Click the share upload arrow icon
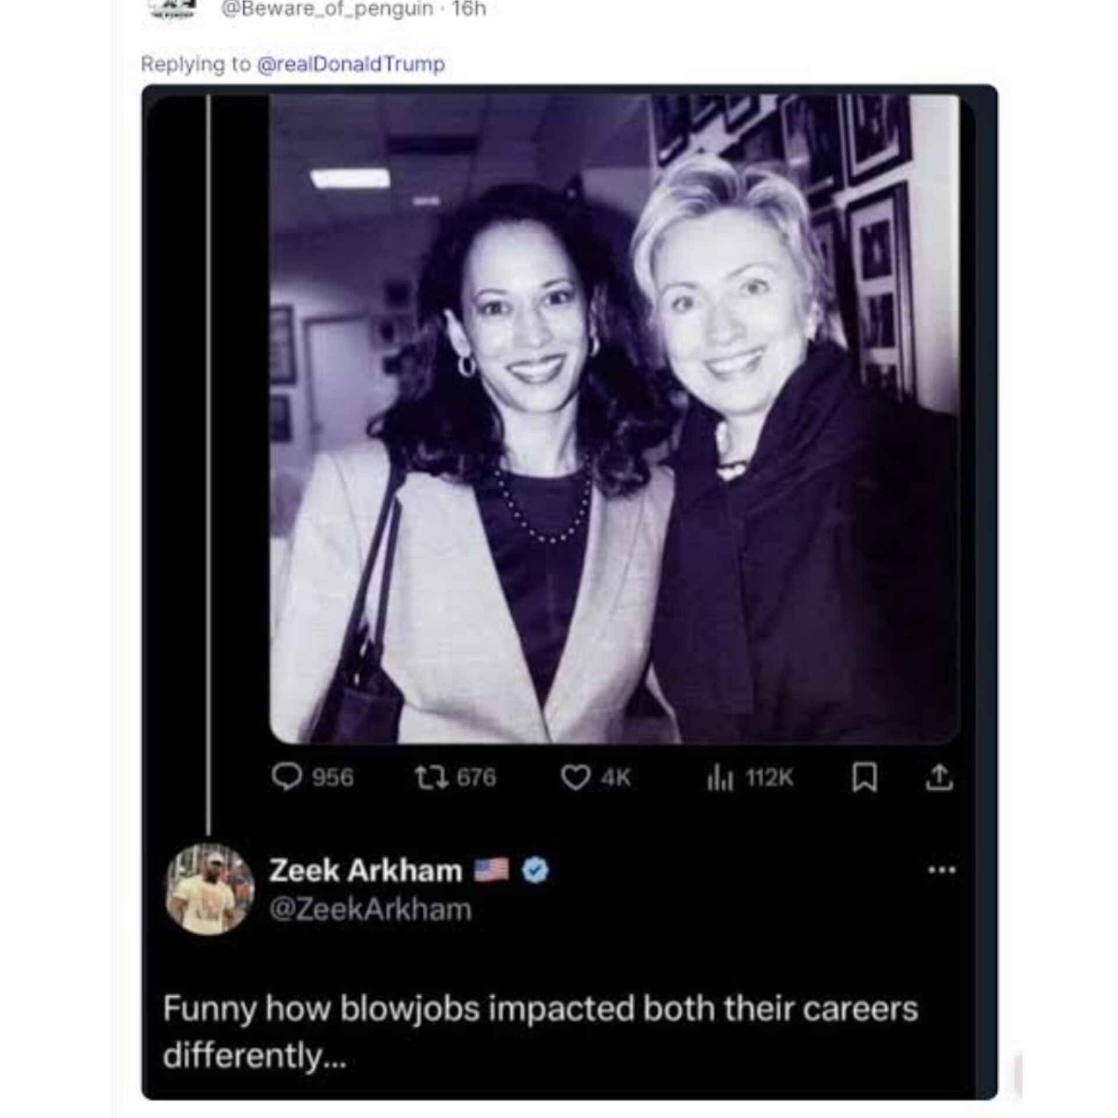Screen dimensions: 1118x1118 [x=939, y=778]
